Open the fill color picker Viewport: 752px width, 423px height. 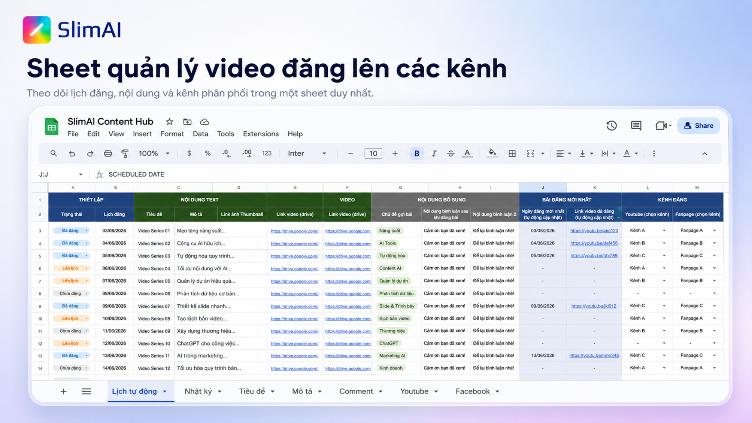pyautogui.click(x=492, y=154)
